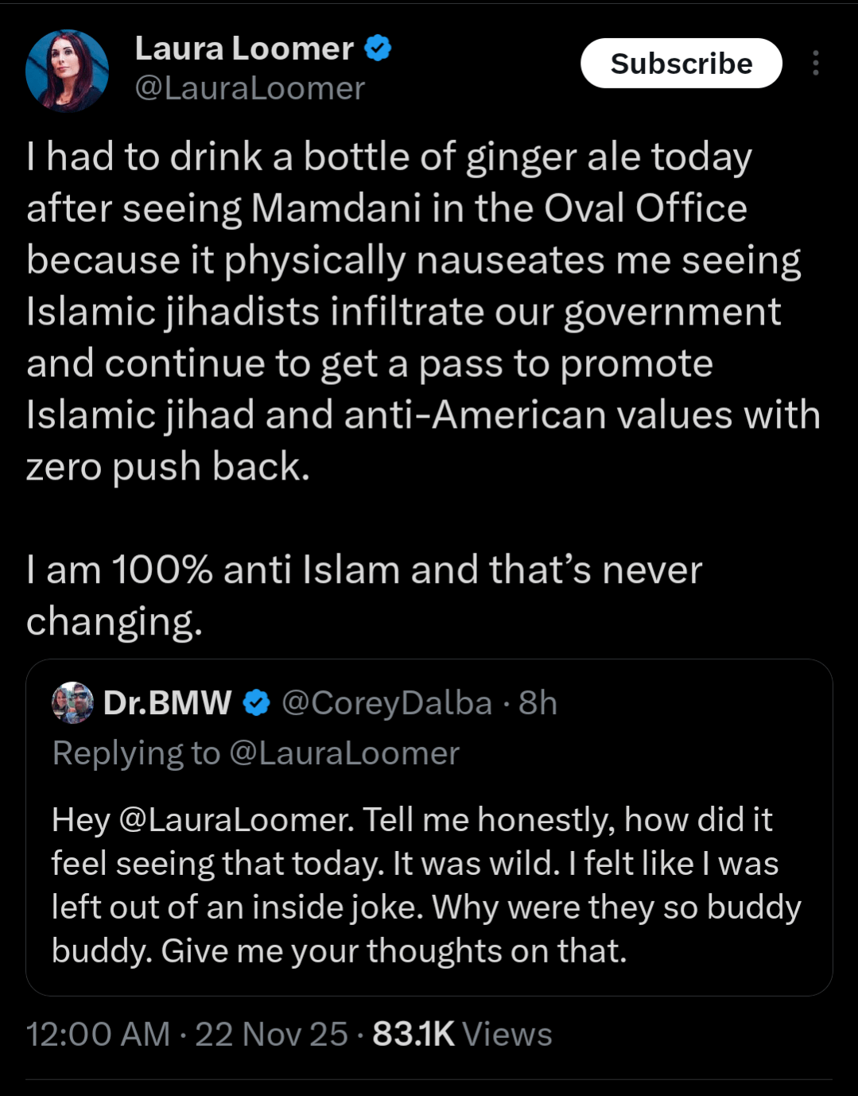
Task: Click the Subscribe button
Action: 681,64
